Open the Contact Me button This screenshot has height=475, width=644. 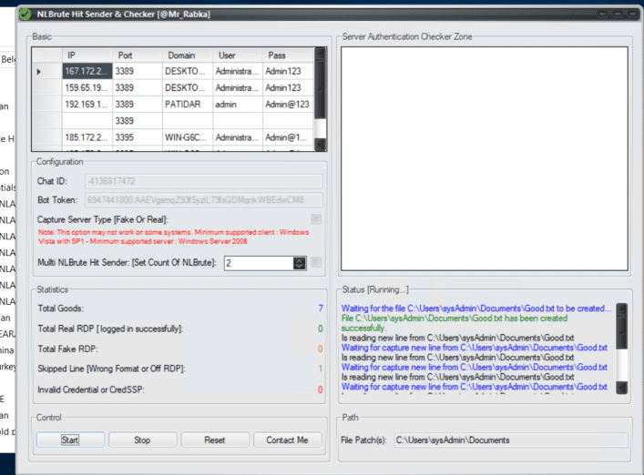(x=288, y=440)
